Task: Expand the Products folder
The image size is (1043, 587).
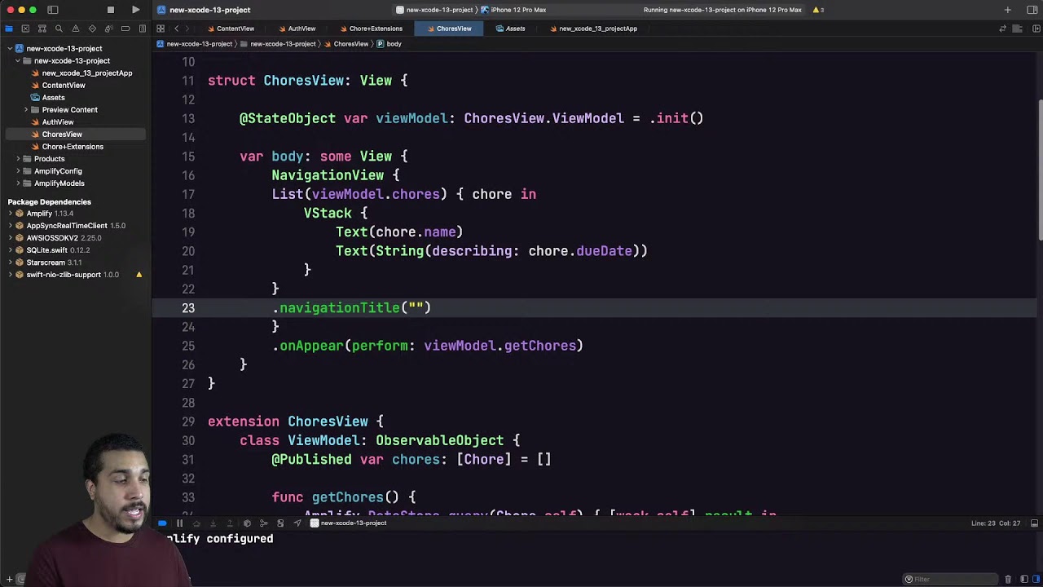Action: [18, 159]
